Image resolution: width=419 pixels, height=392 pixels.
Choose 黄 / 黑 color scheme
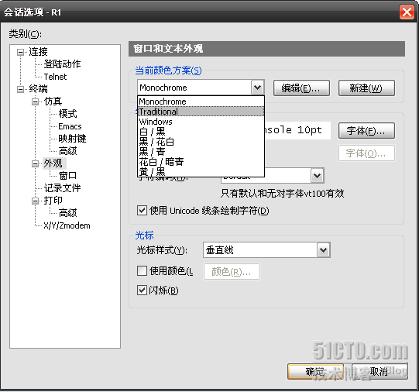pyautogui.click(x=201, y=171)
